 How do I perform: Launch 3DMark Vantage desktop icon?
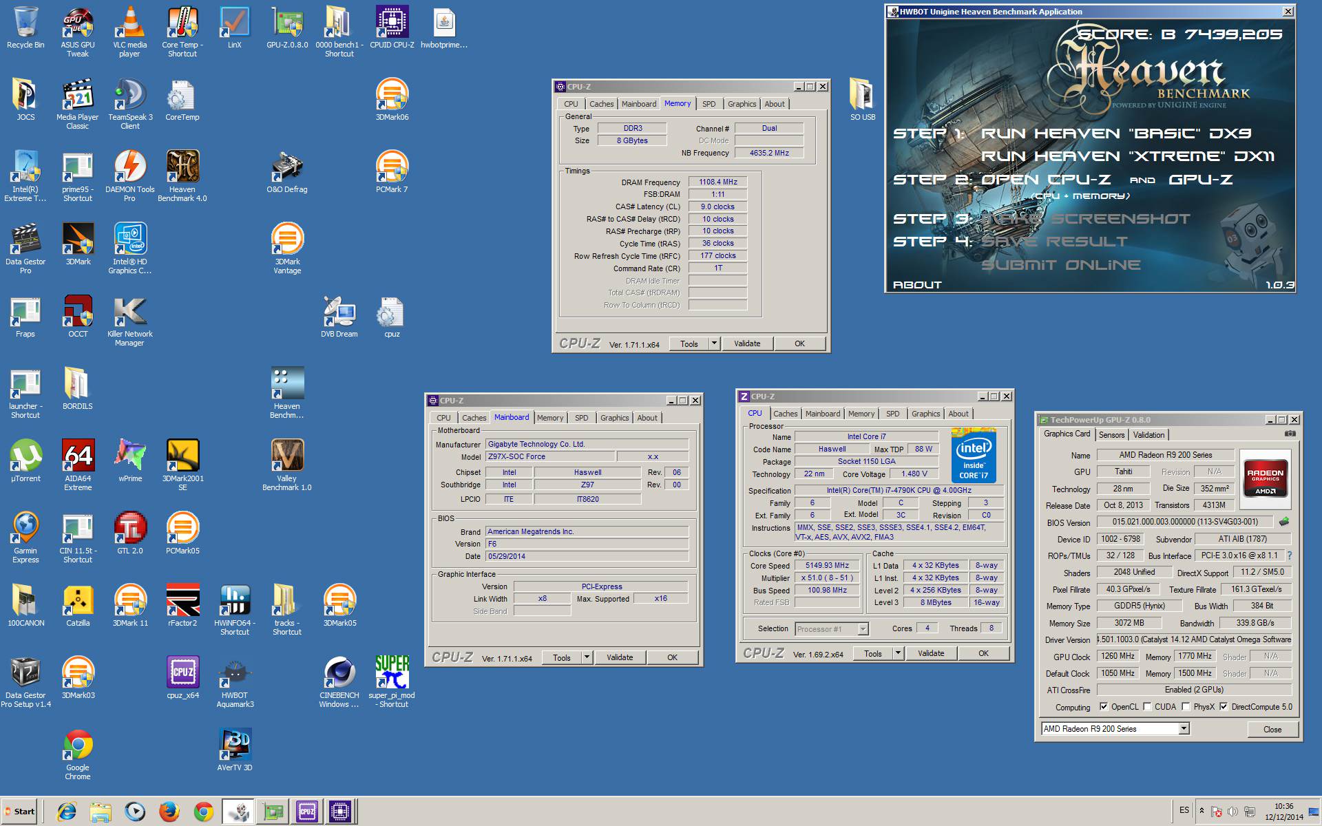287,248
